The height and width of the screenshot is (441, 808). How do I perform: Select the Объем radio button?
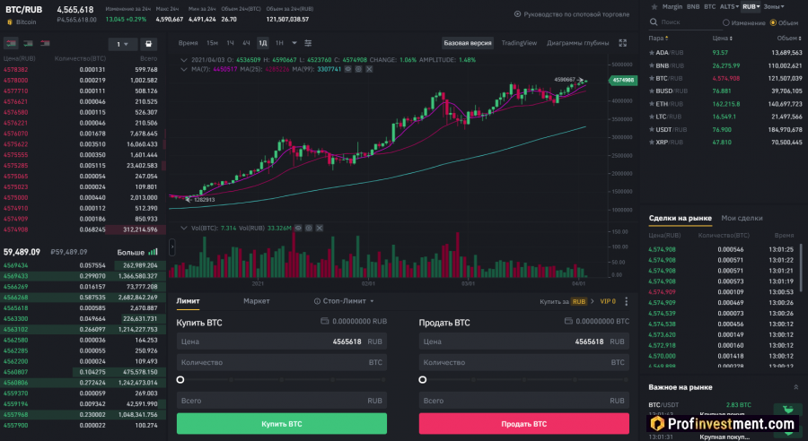pos(773,22)
